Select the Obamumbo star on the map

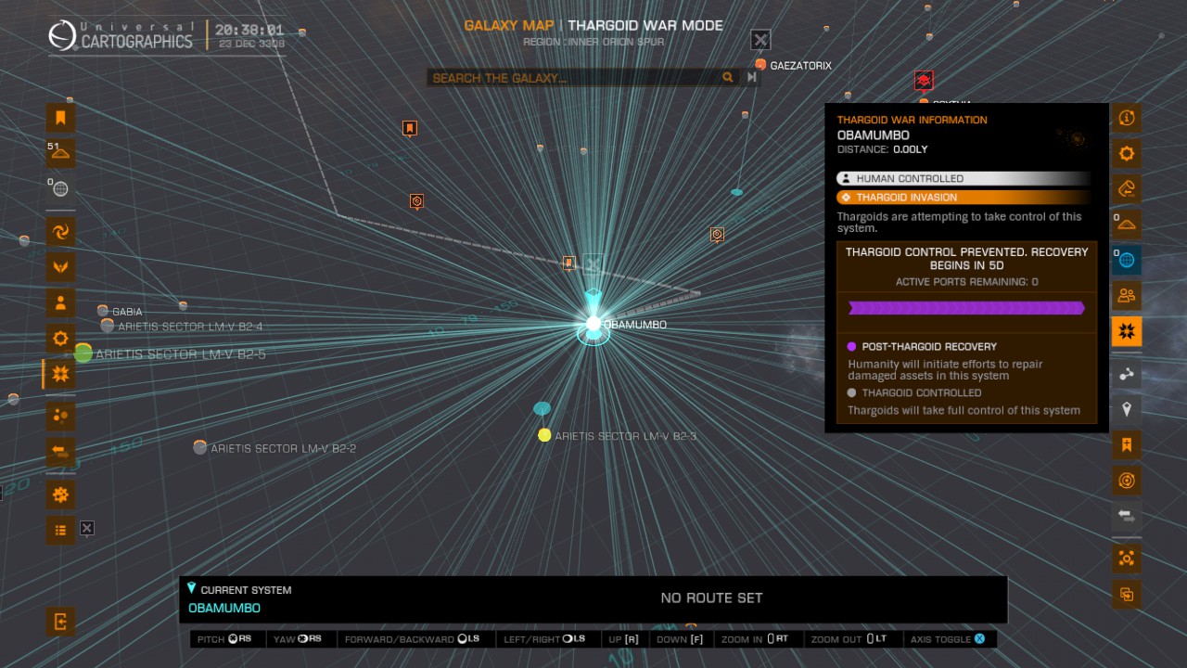593,324
